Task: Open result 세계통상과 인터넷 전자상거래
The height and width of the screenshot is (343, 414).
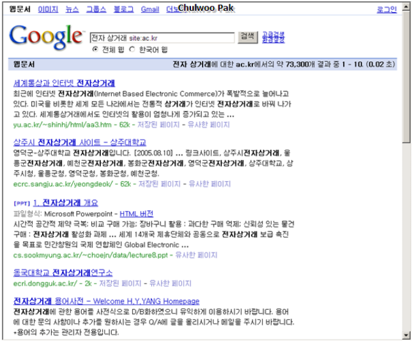Action: point(64,84)
